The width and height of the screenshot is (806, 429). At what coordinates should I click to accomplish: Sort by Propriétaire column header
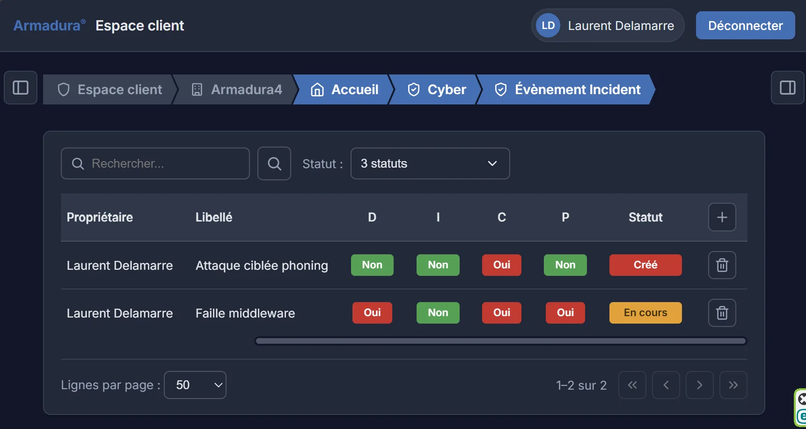coord(100,217)
